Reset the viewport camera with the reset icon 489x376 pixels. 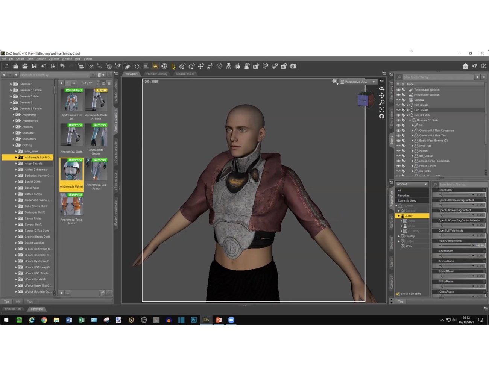382,116
